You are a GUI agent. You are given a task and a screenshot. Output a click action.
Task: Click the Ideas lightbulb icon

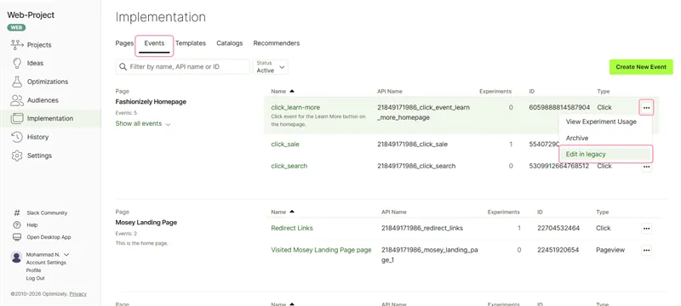tap(17, 63)
